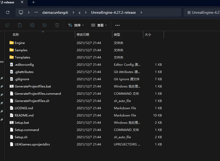Select the Templates folder icon
The width and height of the screenshot is (220, 161).
(12, 57)
